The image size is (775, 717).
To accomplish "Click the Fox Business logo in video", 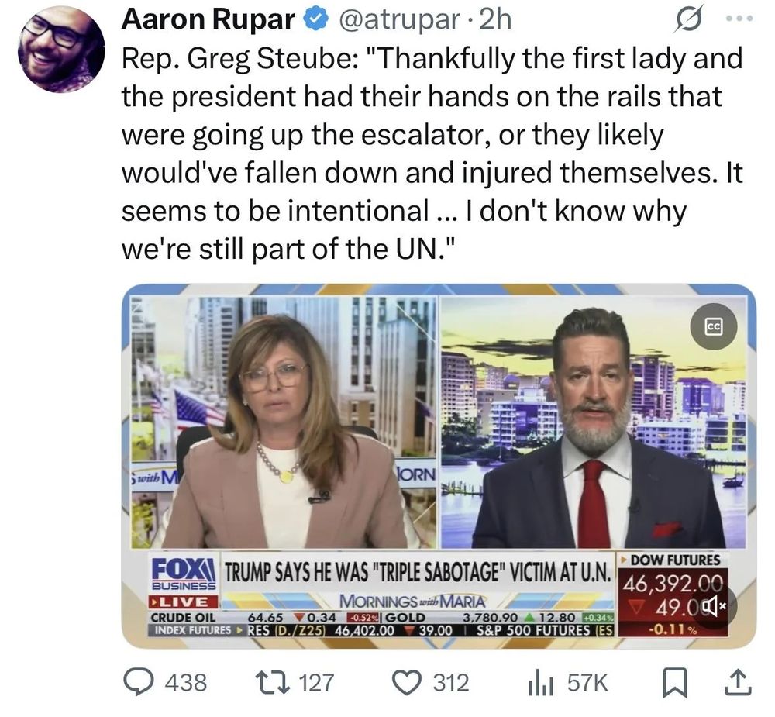I will click(x=184, y=574).
